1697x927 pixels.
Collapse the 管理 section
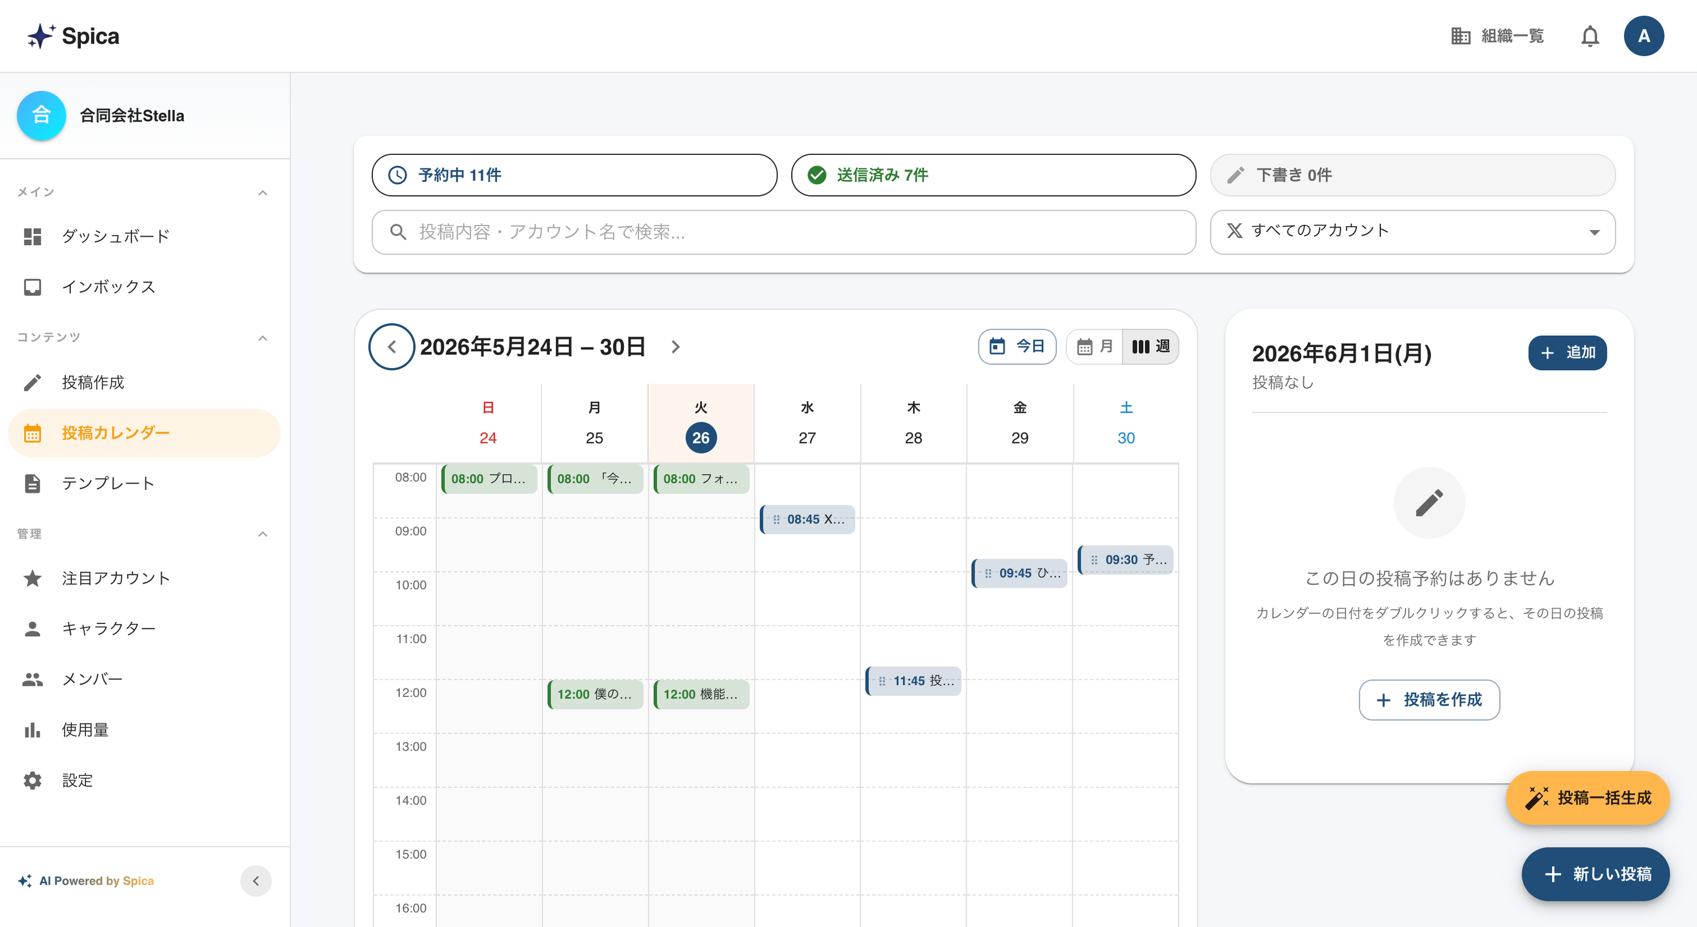pyautogui.click(x=263, y=534)
